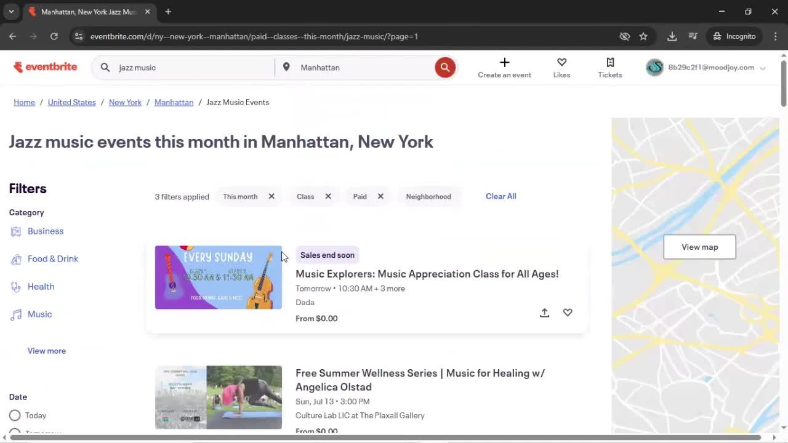The width and height of the screenshot is (788, 443).
Task: Click the Summer Wellness event thumbnail
Action: click(x=219, y=397)
